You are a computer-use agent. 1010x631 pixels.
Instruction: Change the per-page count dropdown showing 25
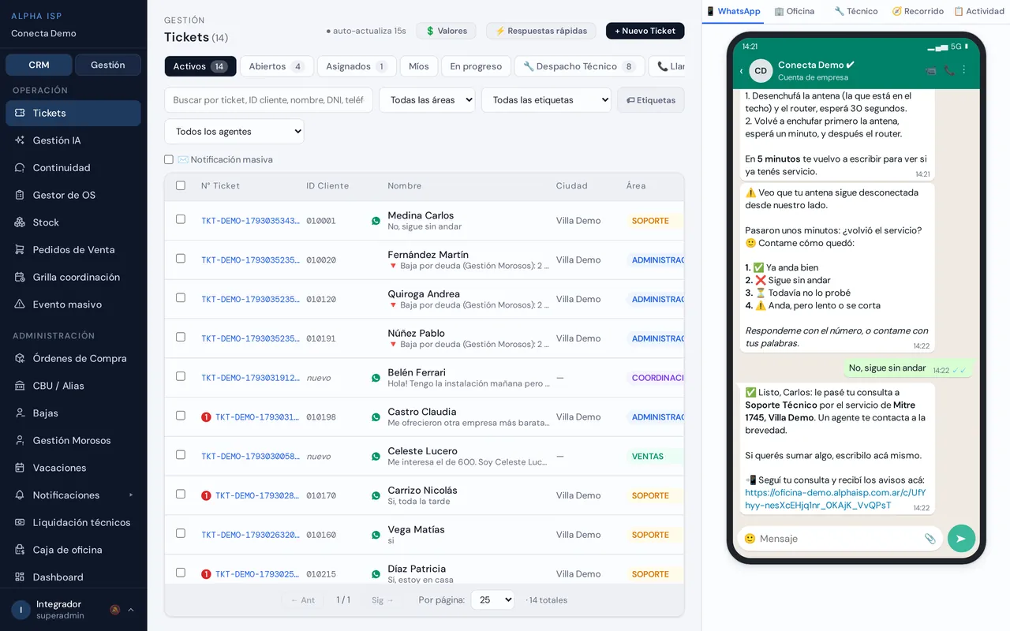coord(492,600)
